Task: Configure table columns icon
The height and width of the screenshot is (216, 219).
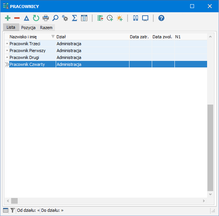Action: click(x=84, y=18)
